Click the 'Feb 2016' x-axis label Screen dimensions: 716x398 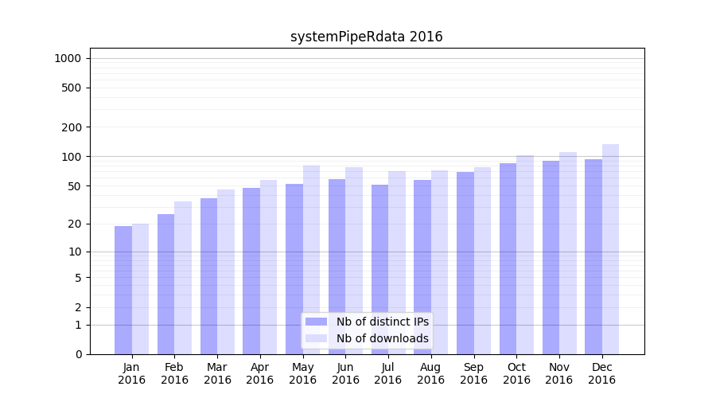pyautogui.click(x=174, y=373)
